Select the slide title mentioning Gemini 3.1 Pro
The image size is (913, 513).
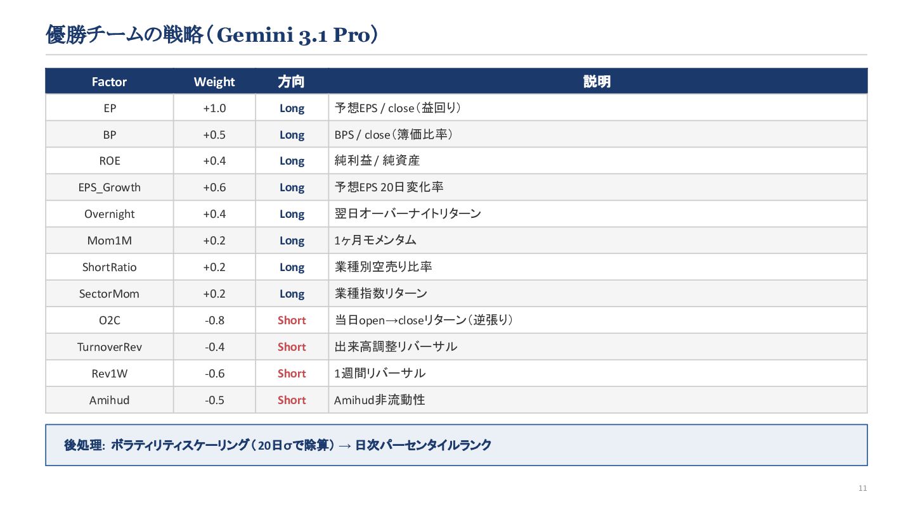(212, 35)
